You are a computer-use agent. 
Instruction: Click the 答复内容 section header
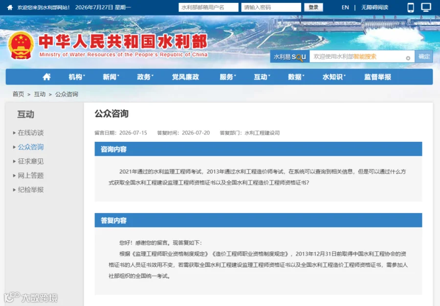[258, 220]
